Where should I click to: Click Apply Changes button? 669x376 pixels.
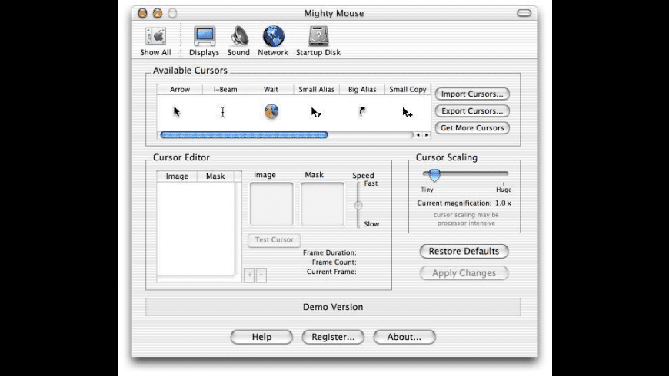[x=464, y=273]
